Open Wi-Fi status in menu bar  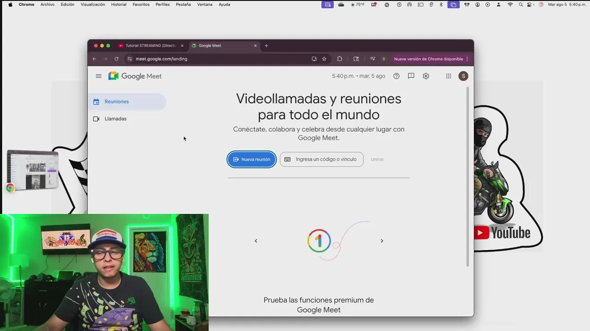tap(510, 5)
